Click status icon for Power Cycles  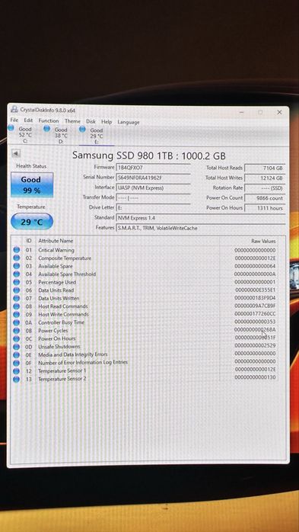pyautogui.click(x=16, y=331)
